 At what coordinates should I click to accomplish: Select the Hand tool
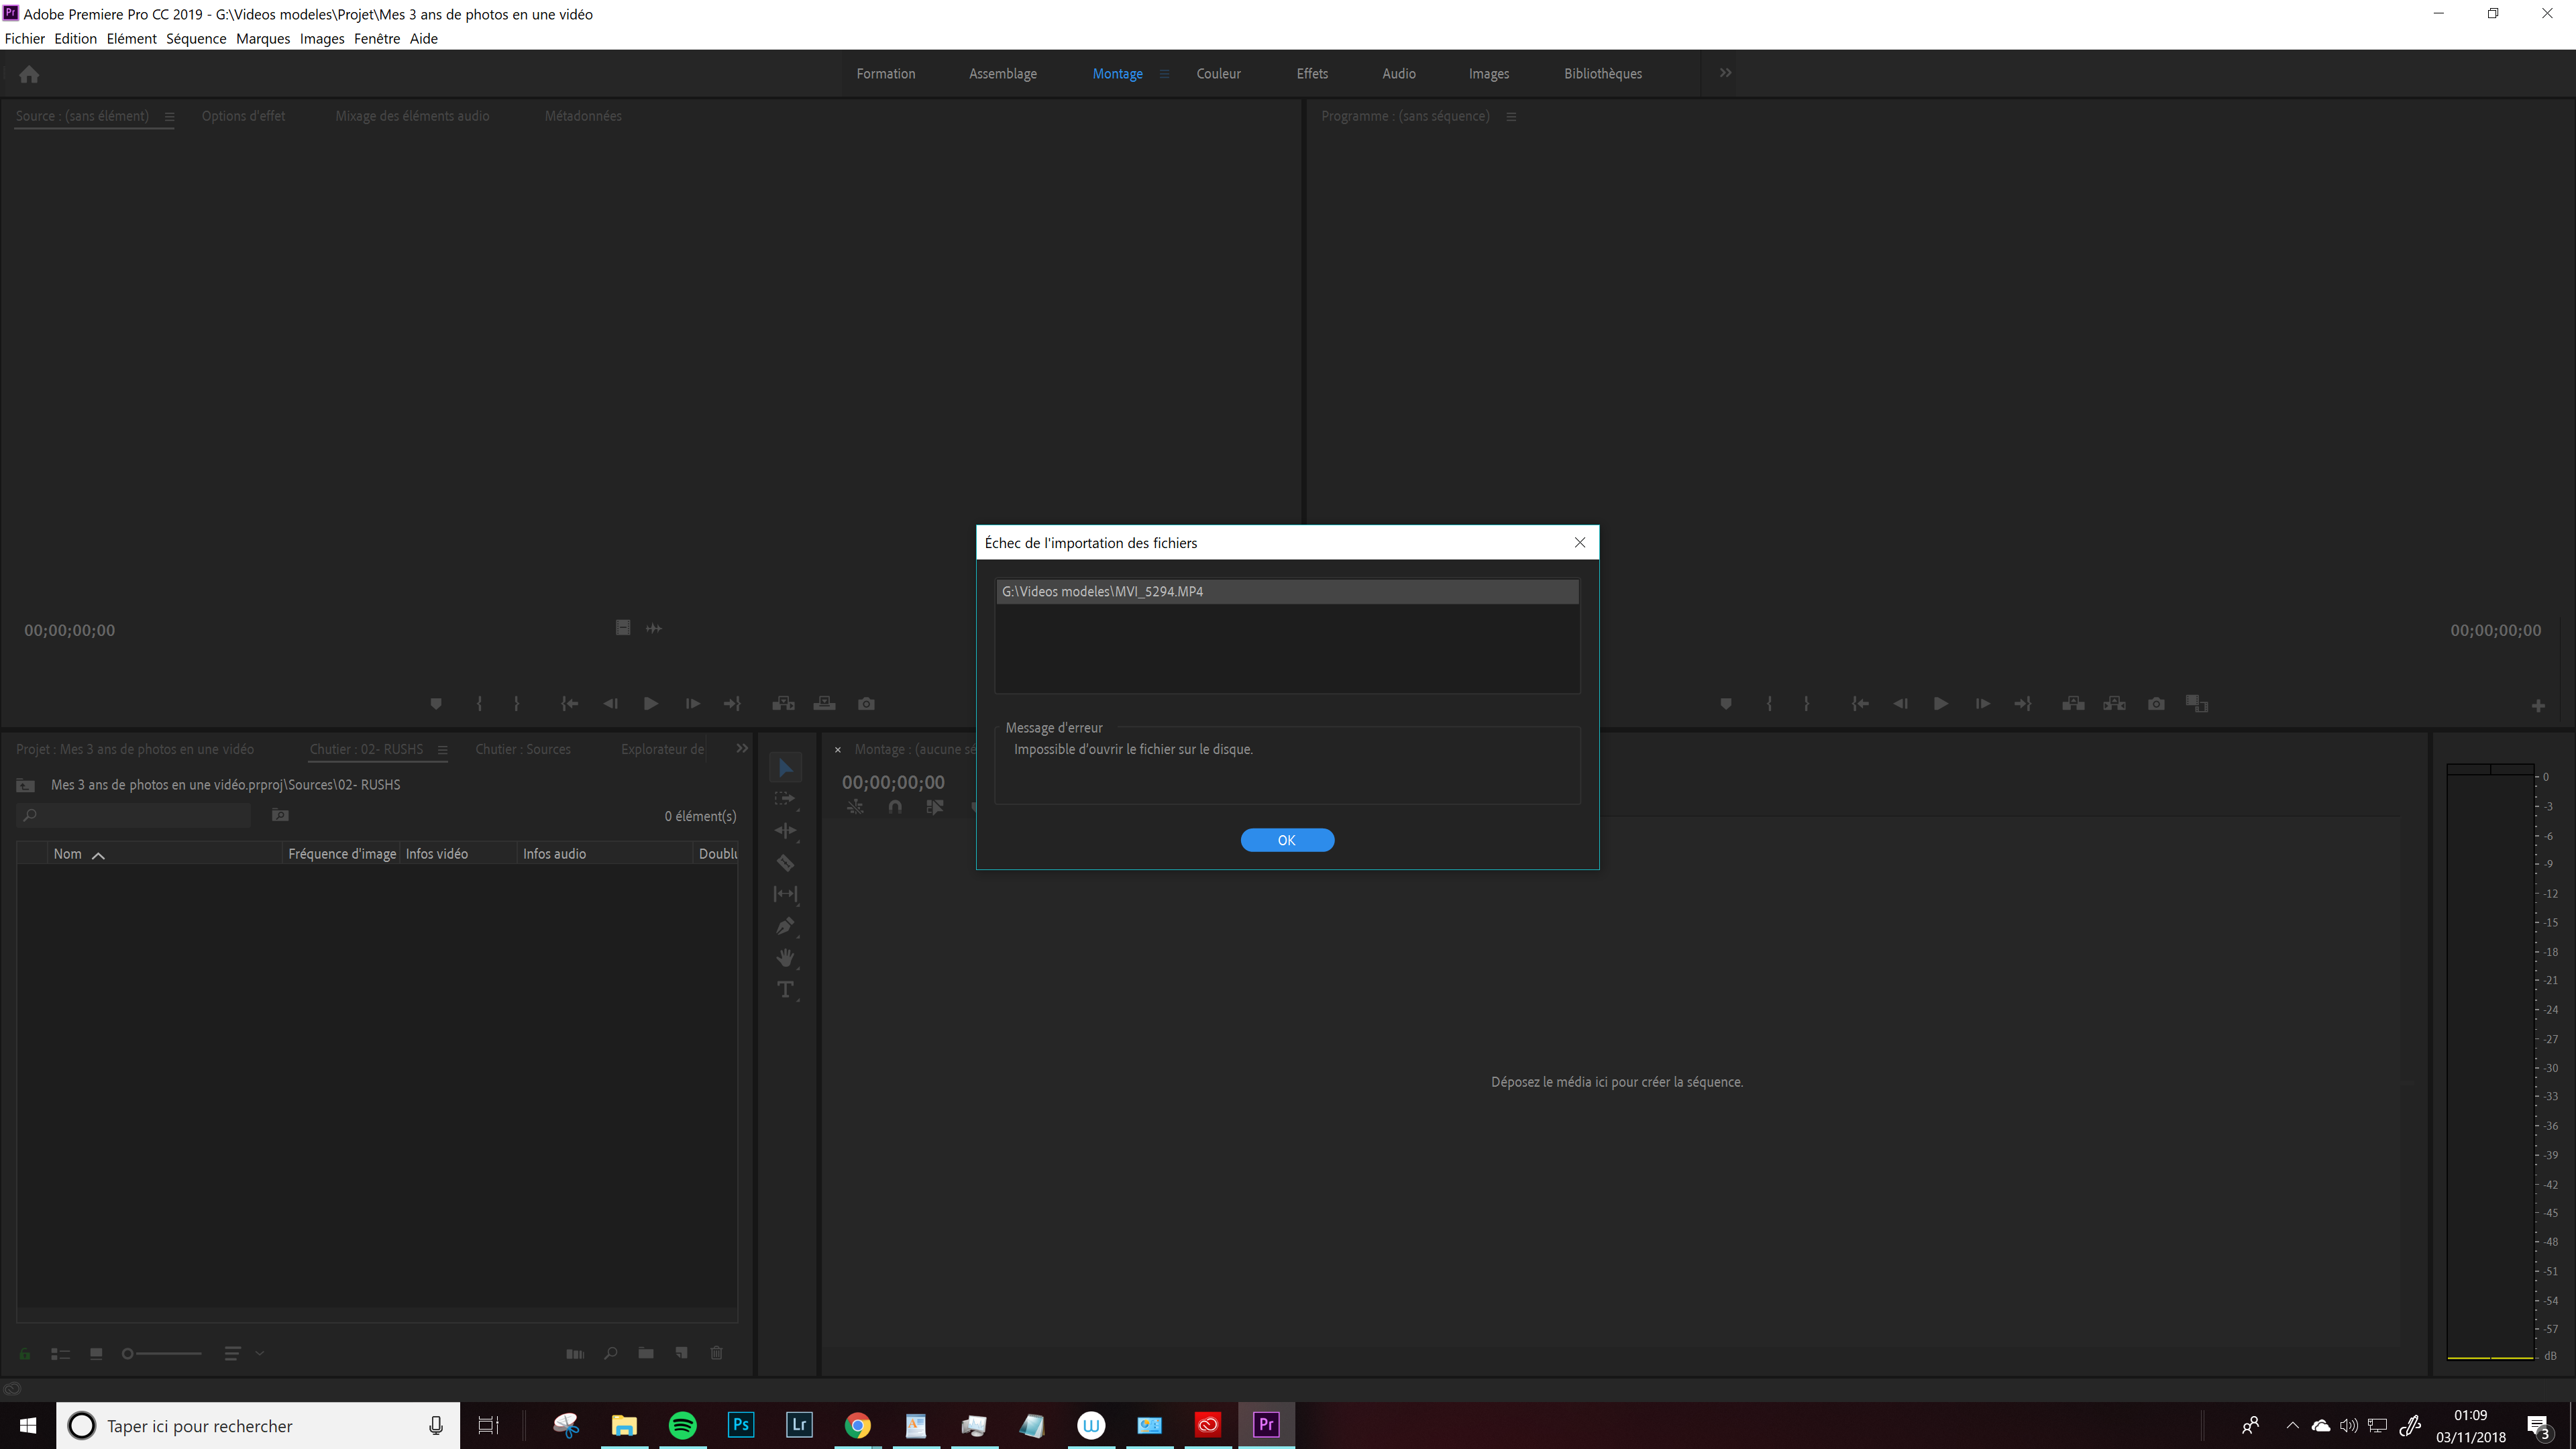tap(785, 958)
